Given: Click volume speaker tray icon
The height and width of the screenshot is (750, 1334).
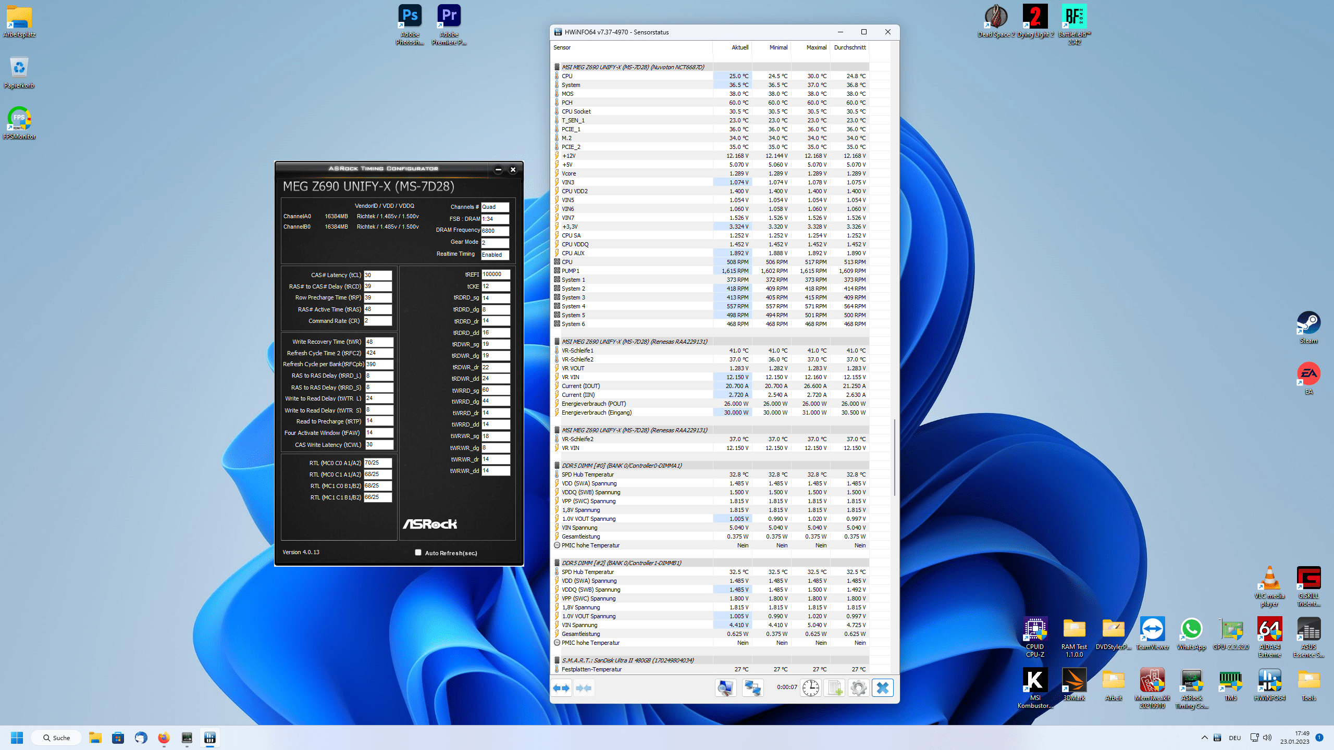Looking at the screenshot, I should click(1268, 737).
